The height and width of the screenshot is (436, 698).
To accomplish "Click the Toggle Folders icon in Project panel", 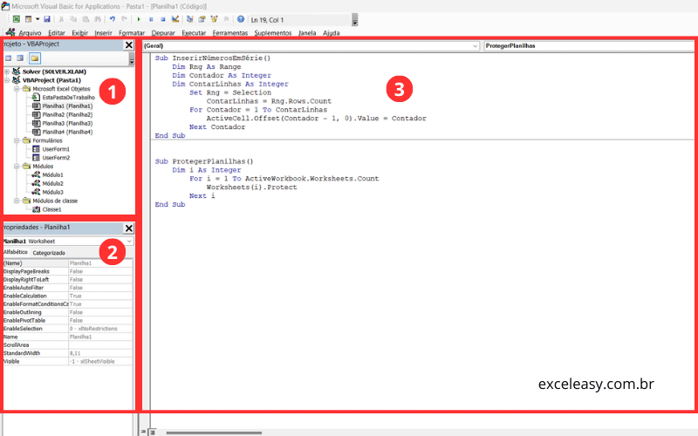I will pyautogui.click(x=35, y=58).
